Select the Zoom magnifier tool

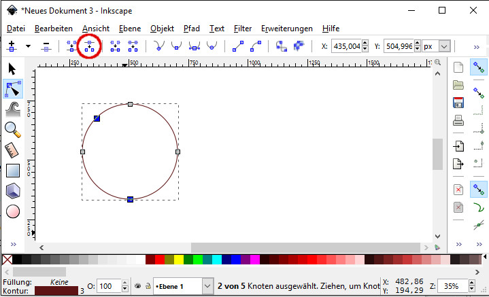pyautogui.click(x=12, y=129)
